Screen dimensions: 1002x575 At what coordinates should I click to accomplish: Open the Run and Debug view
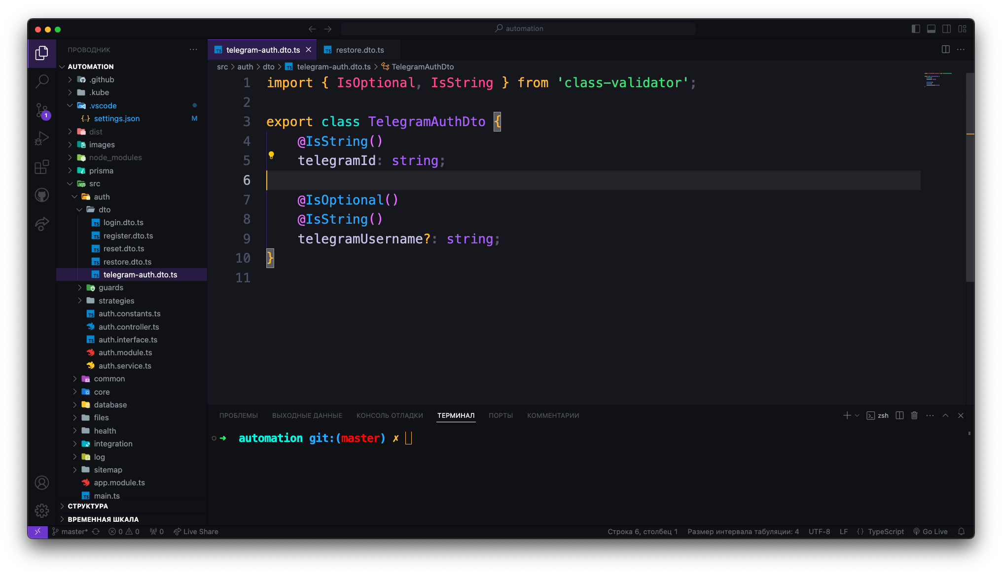tap(42, 138)
